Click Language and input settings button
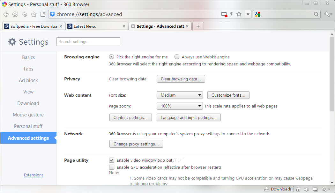Screen dimensions: 335x193 coord(189,117)
